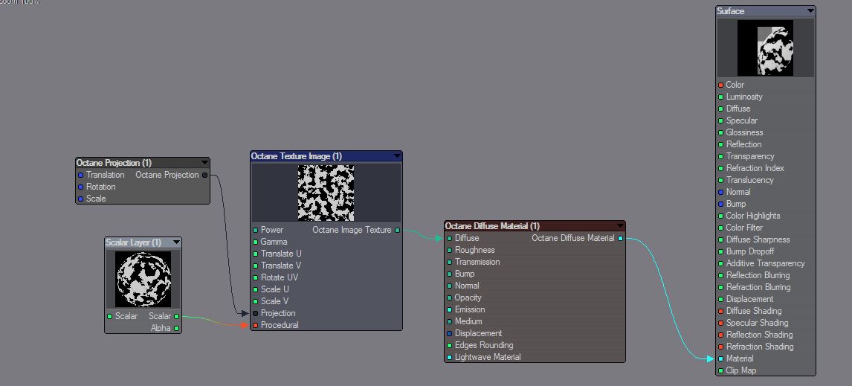This screenshot has width=852, height=386.
Task: Click the Refraction Index socket on Surface
Action: point(720,169)
